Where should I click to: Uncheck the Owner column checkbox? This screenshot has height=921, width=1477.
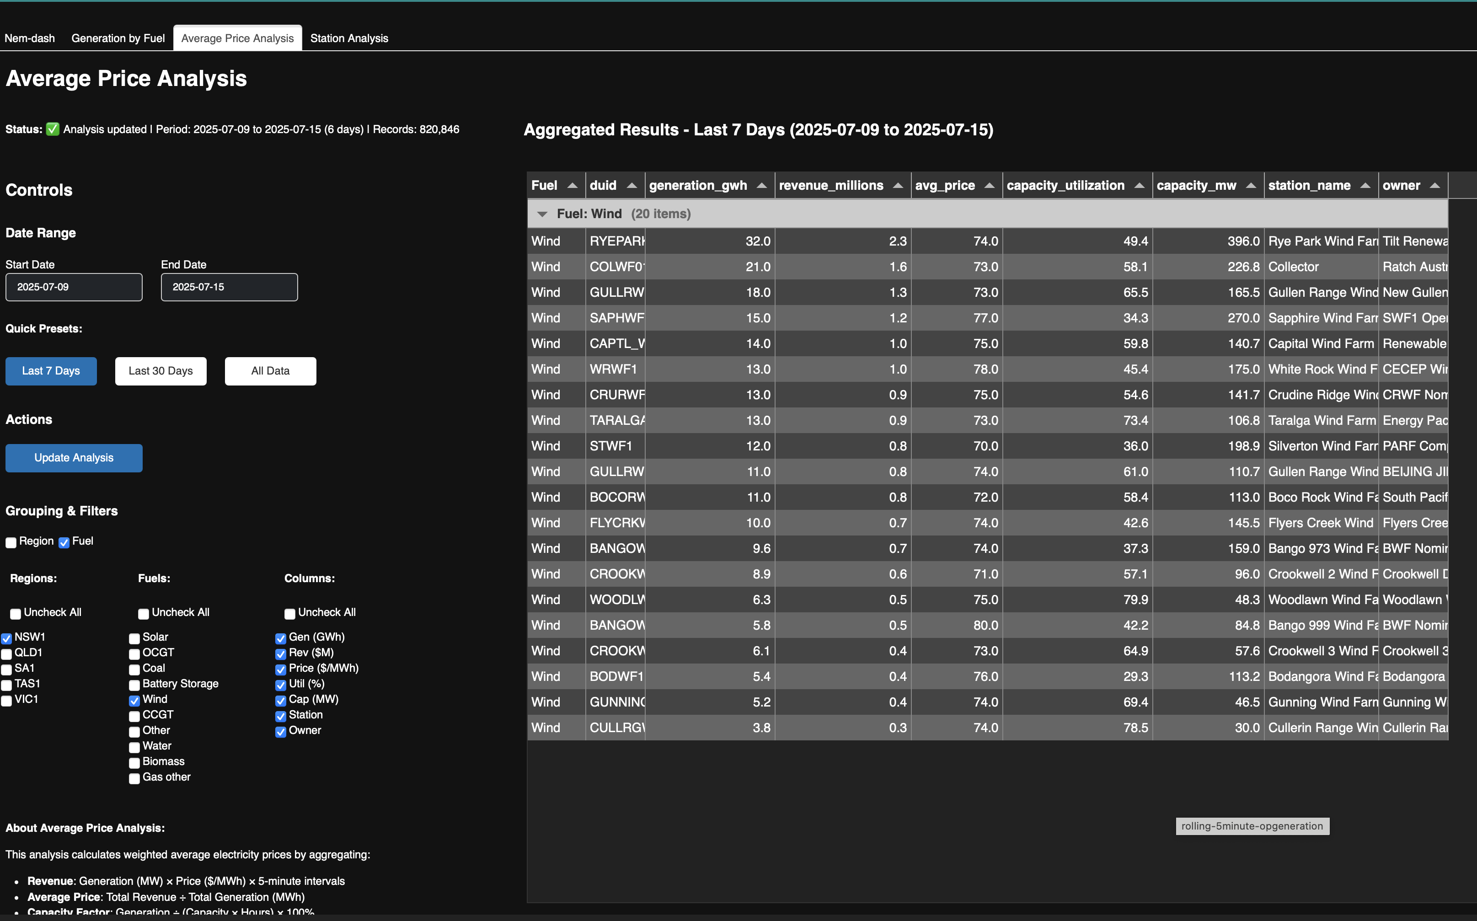point(281,732)
